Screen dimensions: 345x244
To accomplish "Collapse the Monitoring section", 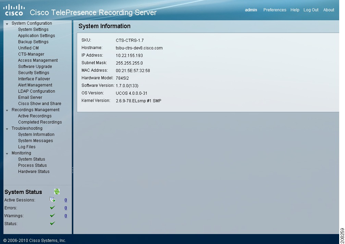I will pyautogui.click(x=7, y=153).
